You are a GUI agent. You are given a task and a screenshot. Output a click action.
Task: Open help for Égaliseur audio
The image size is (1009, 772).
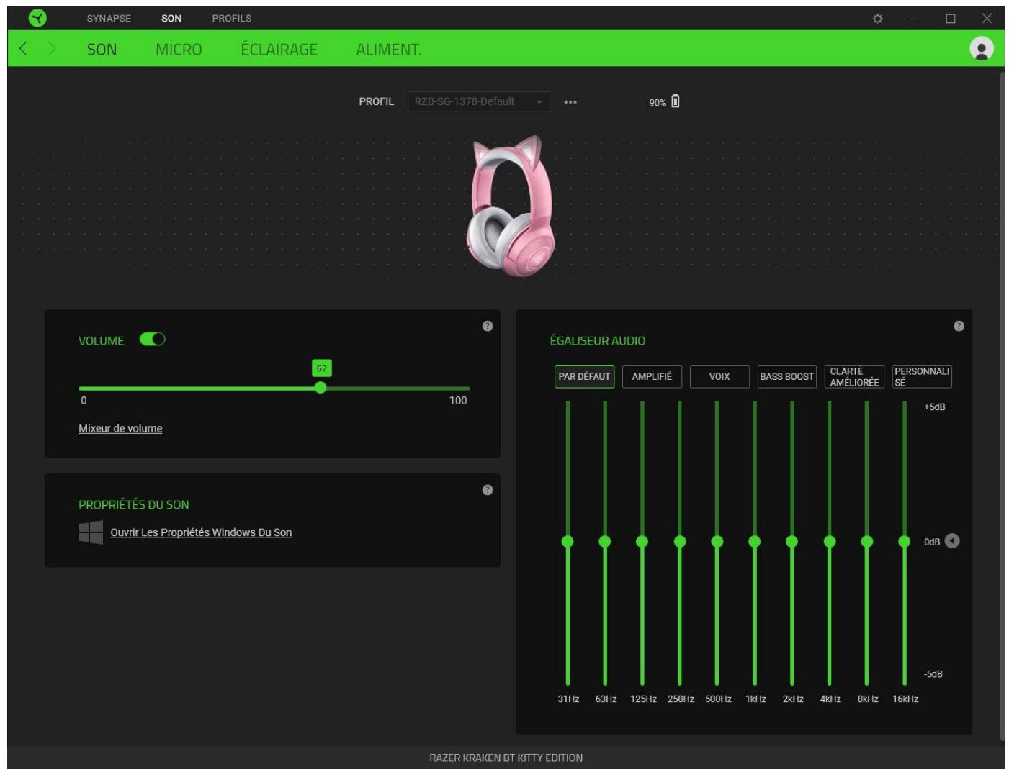tap(959, 326)
